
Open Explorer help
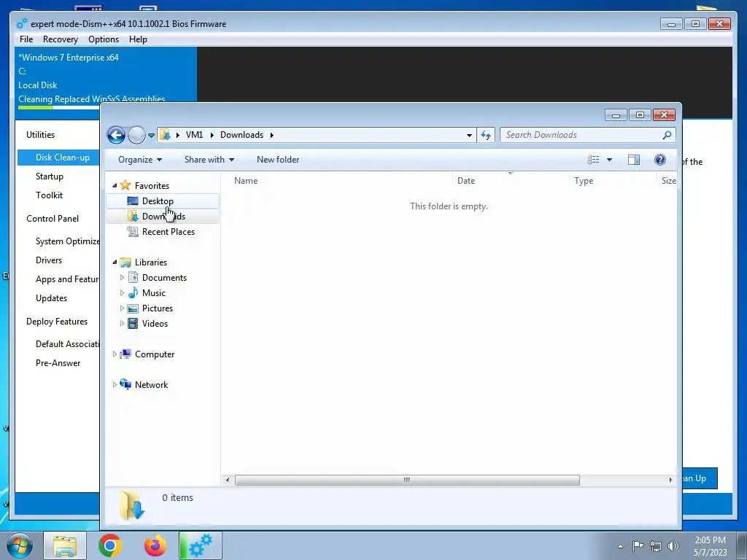point(659,160)
